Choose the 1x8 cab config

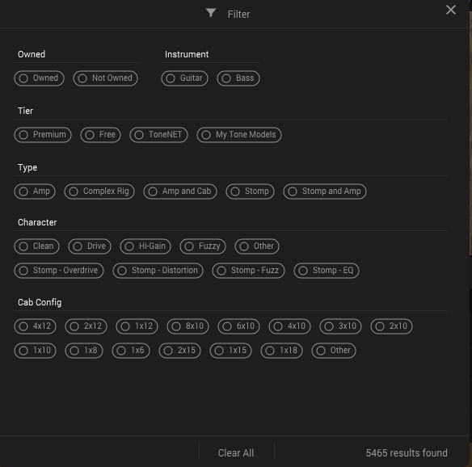coord(84,351)
